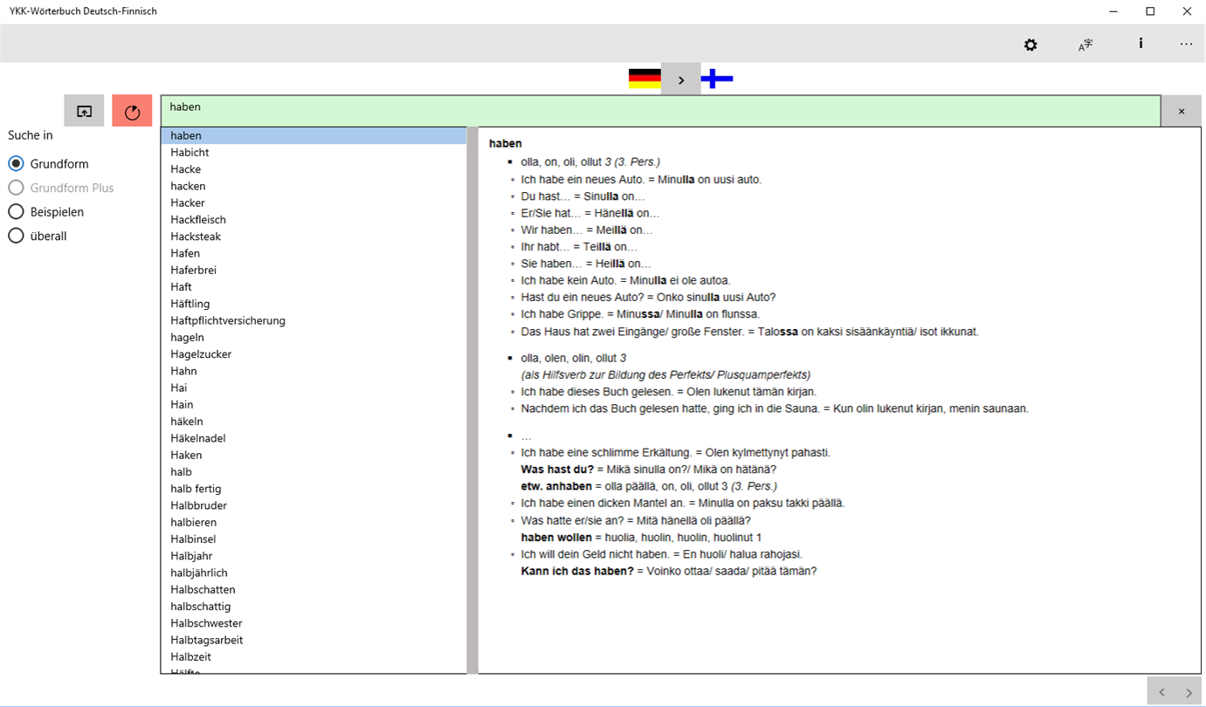
Task: Select halbjährlich in the word list
Action: point(314,573)
